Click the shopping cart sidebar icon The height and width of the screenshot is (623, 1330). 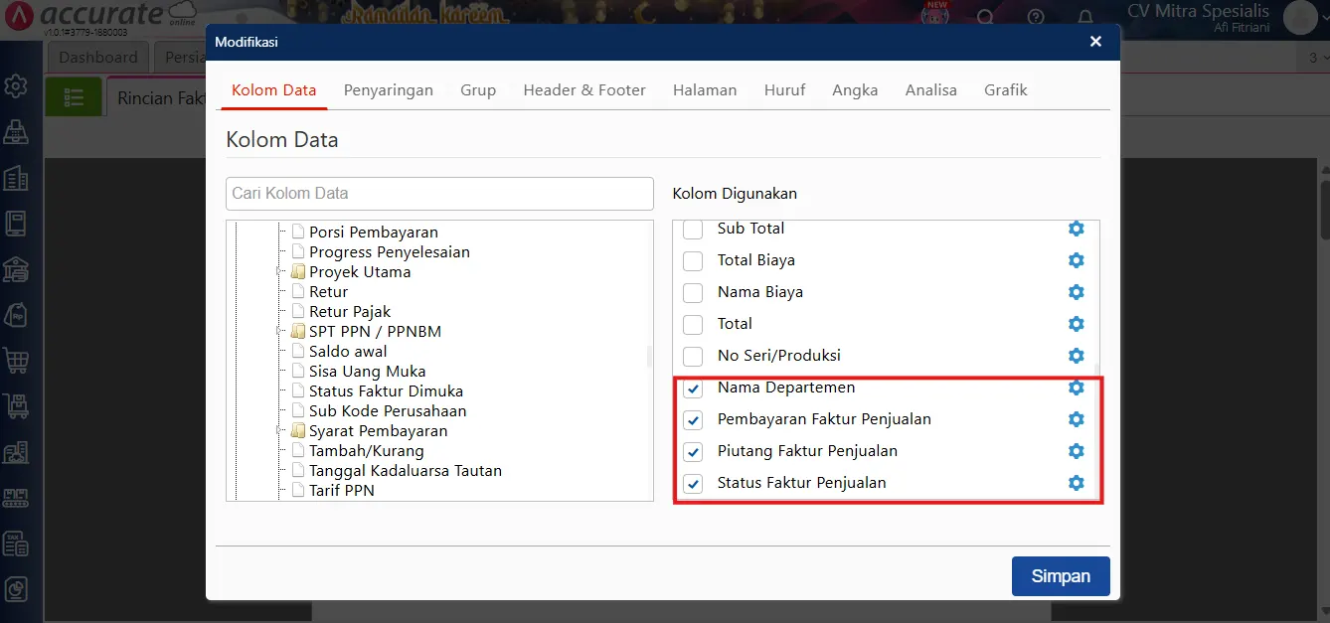tap(16, 360)
